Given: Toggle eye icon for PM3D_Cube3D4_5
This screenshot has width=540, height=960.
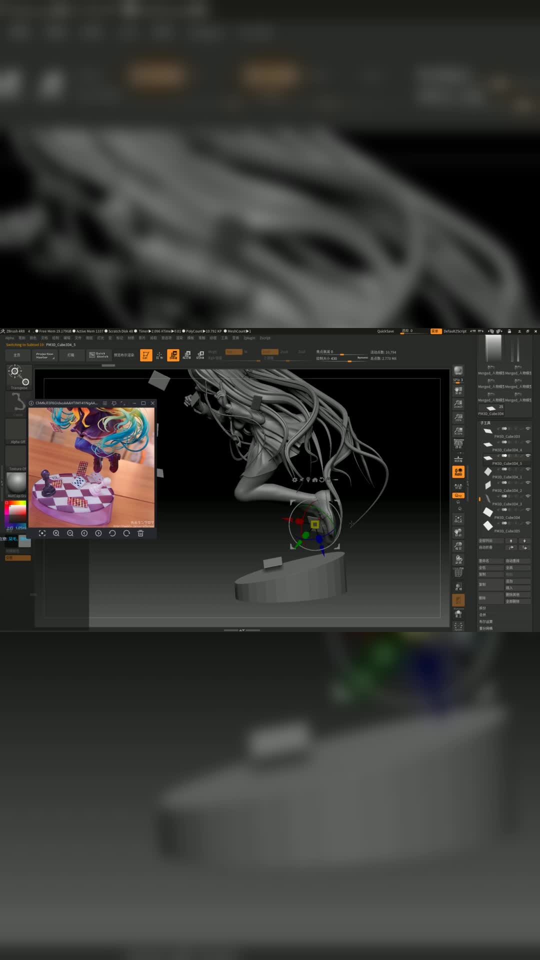Looking at the screenshot, I should click(528, 456).
